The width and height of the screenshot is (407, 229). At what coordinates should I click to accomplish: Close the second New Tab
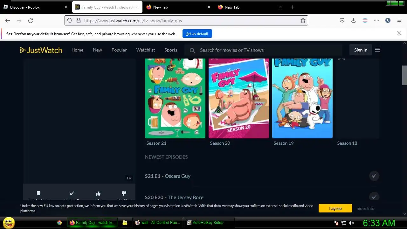tap(280, 7)
